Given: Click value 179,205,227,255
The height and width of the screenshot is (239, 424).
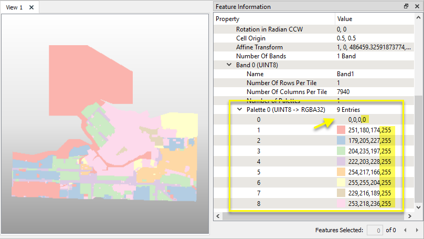Looking at the screenshot, I should pos(369,141).
